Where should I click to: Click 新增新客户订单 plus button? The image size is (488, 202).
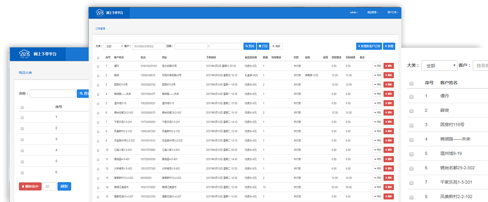(369, 46)
